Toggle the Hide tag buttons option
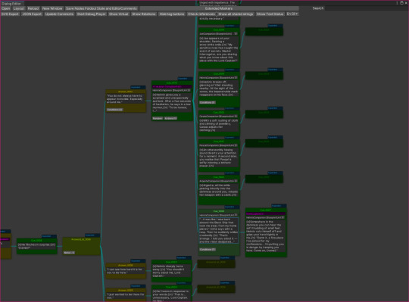 (172, 14)
